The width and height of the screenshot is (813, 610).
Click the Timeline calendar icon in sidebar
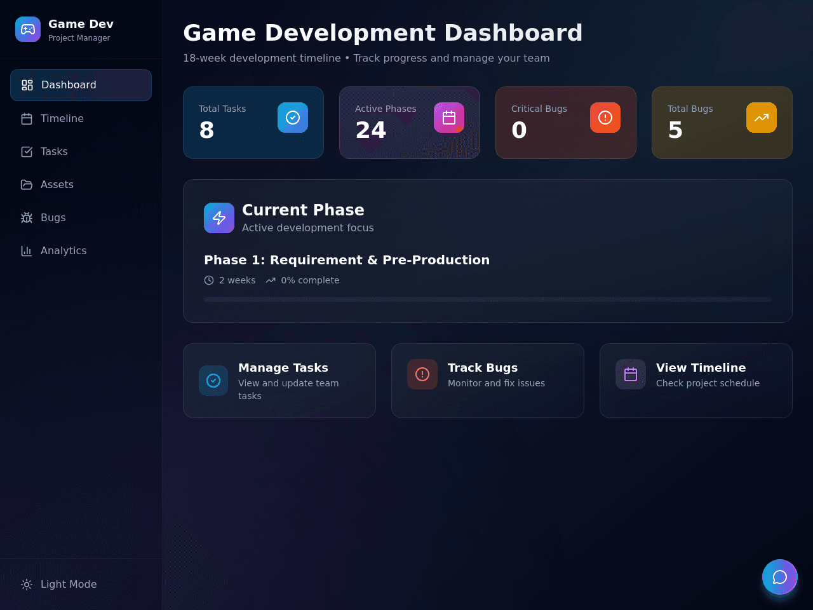coord(27,119)
